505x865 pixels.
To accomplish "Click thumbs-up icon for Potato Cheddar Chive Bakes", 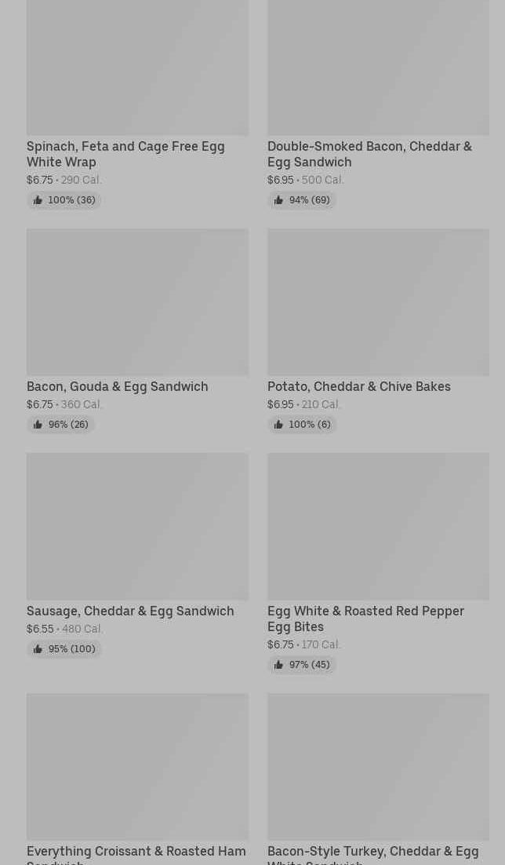I will (x=278, y=425).
